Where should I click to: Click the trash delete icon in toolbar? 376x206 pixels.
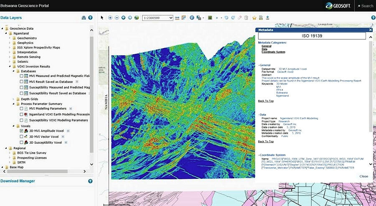(x=246, y=18)
